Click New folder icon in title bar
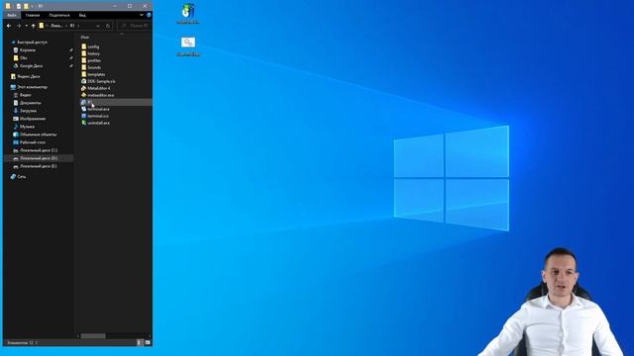 tap(26, 6)
